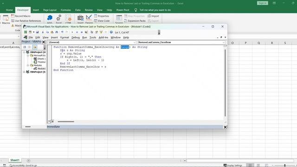Image resolution: width=297 pixels, height=167 pixels.
Task: Switch code pane to Full Module View
Action: [52, 122]
